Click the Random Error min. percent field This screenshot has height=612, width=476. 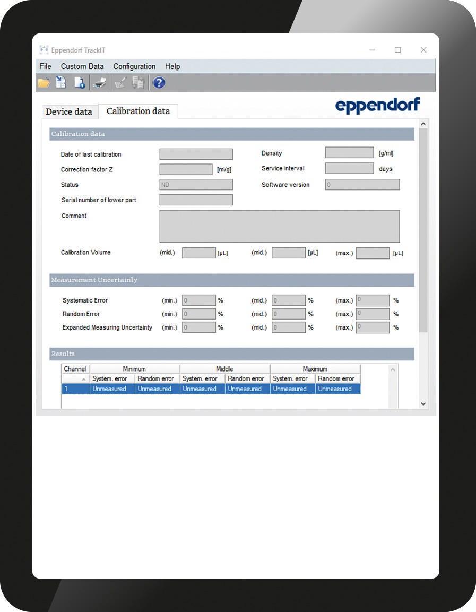pos(199,314)
